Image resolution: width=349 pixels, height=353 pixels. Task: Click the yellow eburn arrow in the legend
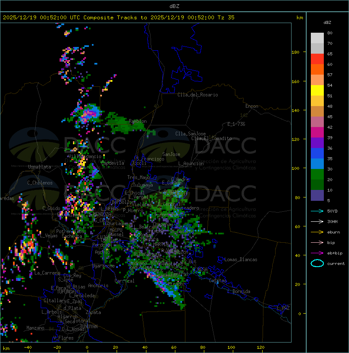[317, 232]
